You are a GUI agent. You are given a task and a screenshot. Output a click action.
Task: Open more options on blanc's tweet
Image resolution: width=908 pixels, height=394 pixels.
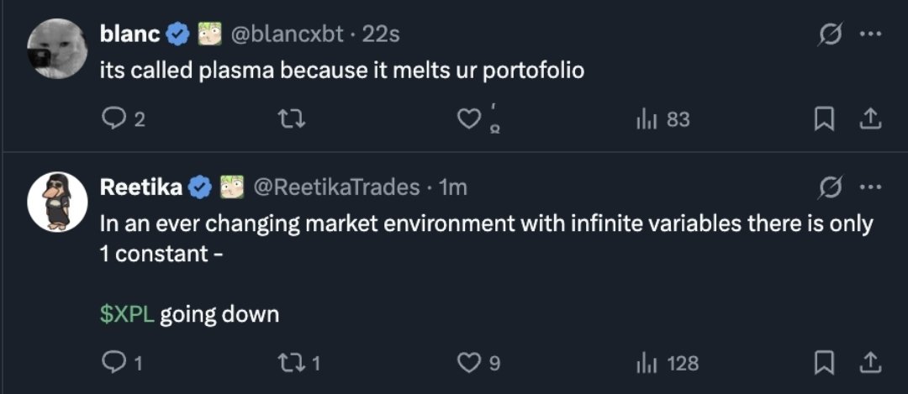pyautogui.click(x=871, y=34)
